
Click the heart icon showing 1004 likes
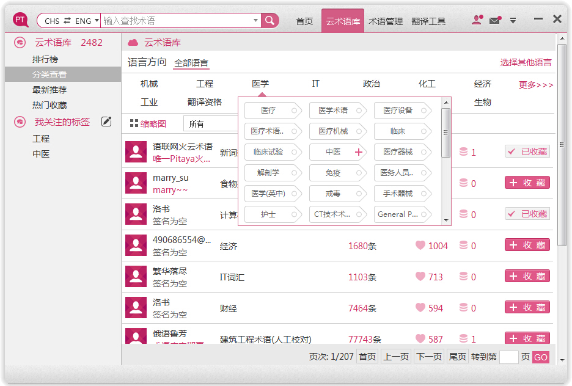tap(420, 246)
